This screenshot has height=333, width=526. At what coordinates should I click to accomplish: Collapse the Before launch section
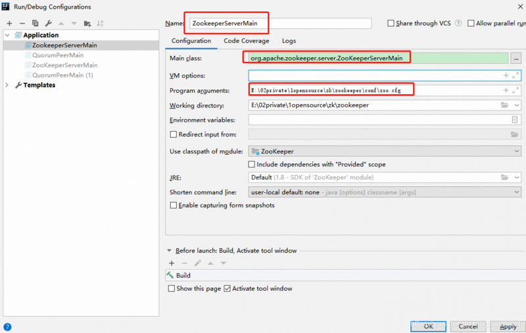coord(169,251)
